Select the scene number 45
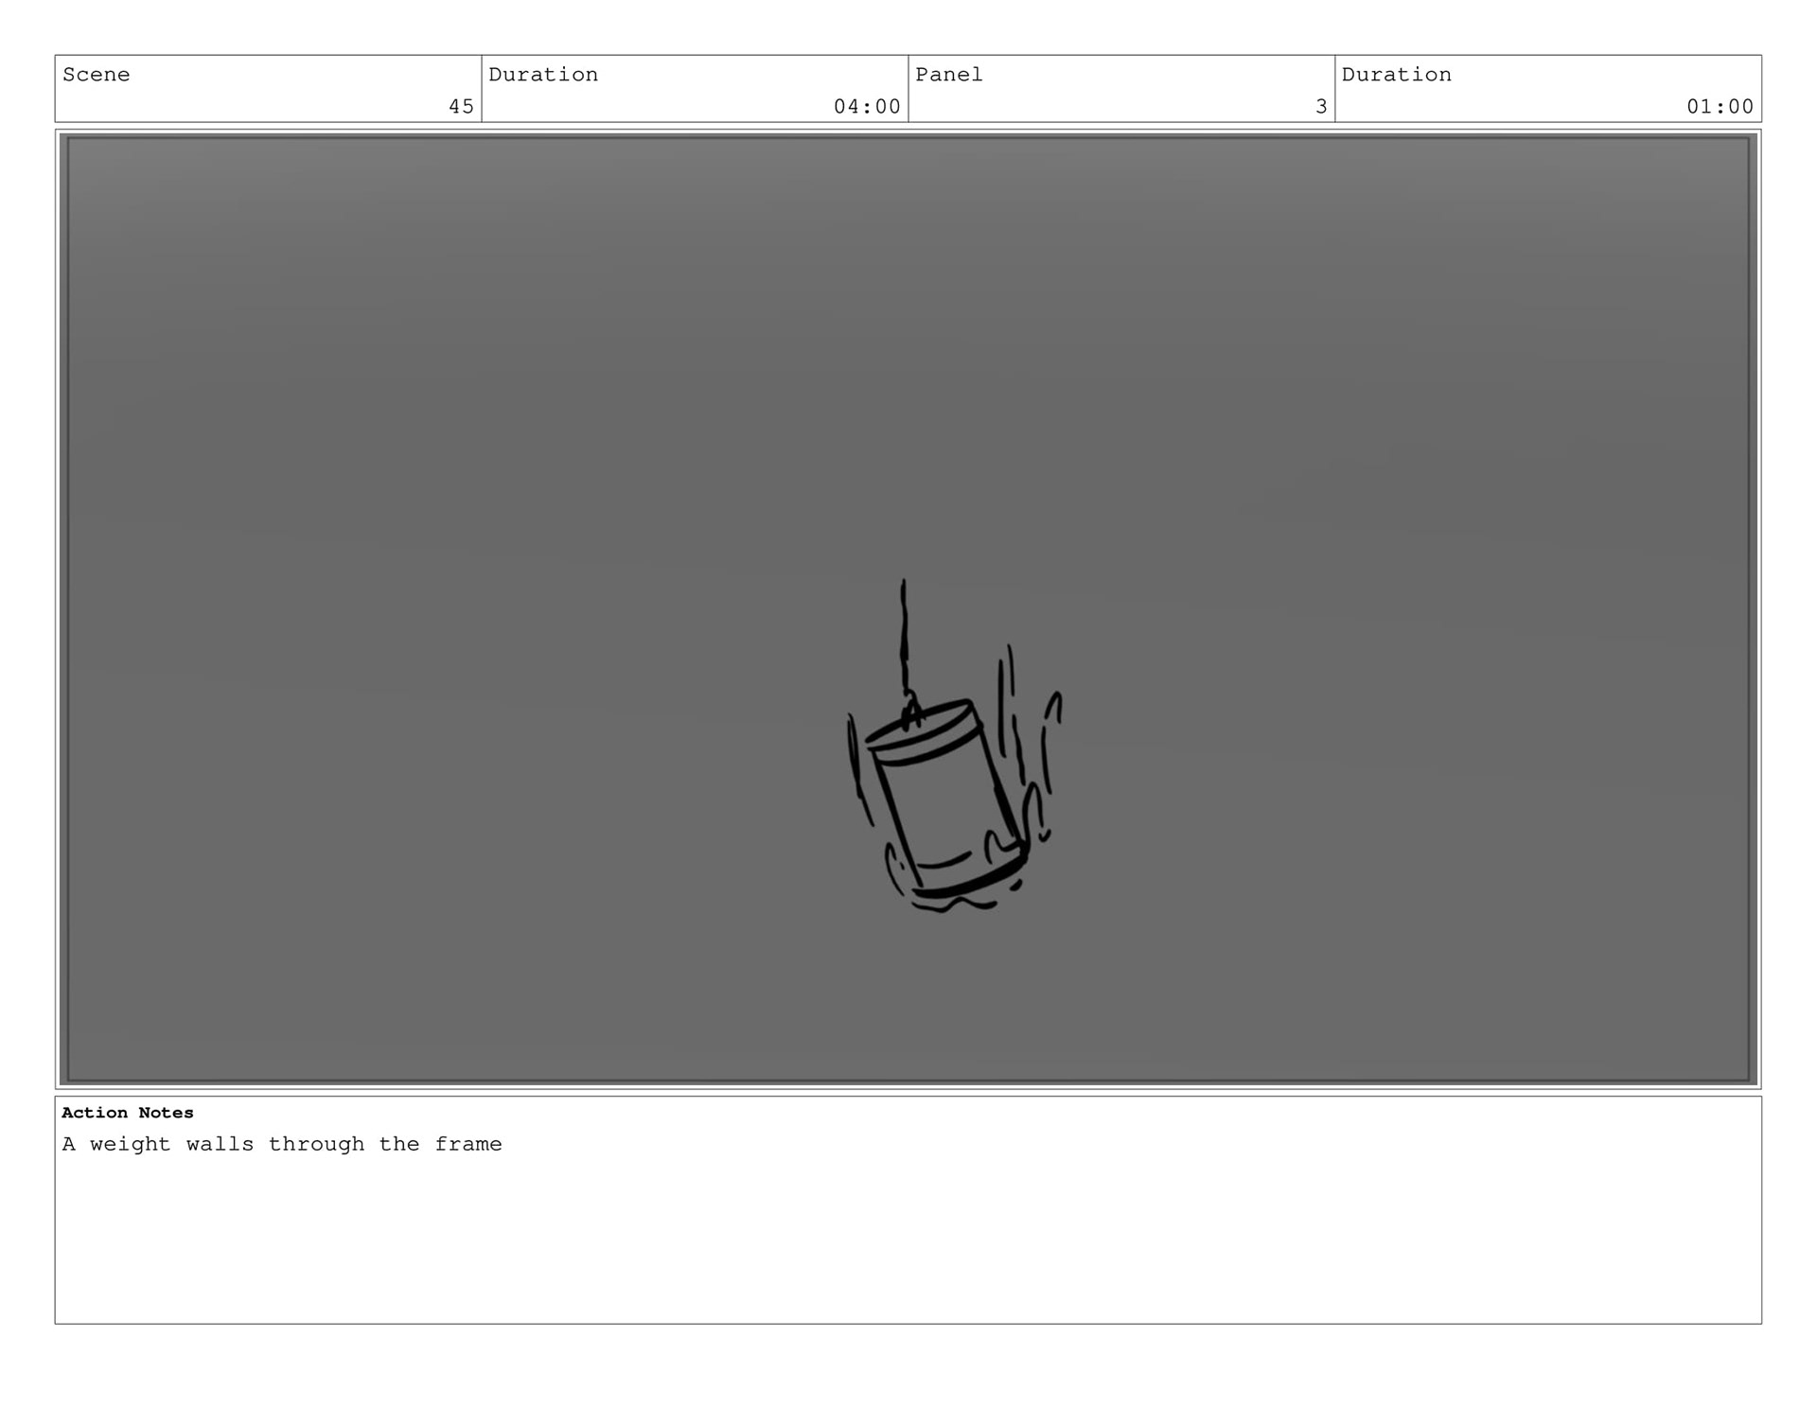 tap(461, 107)
